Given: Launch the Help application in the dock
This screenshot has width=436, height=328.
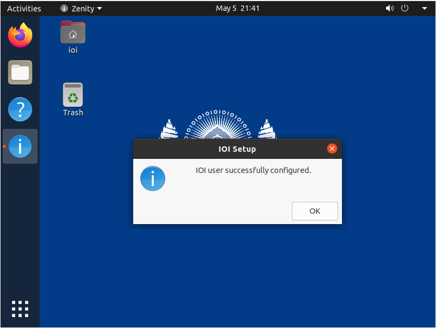Looking at the screenshot, I should [20, 109].
